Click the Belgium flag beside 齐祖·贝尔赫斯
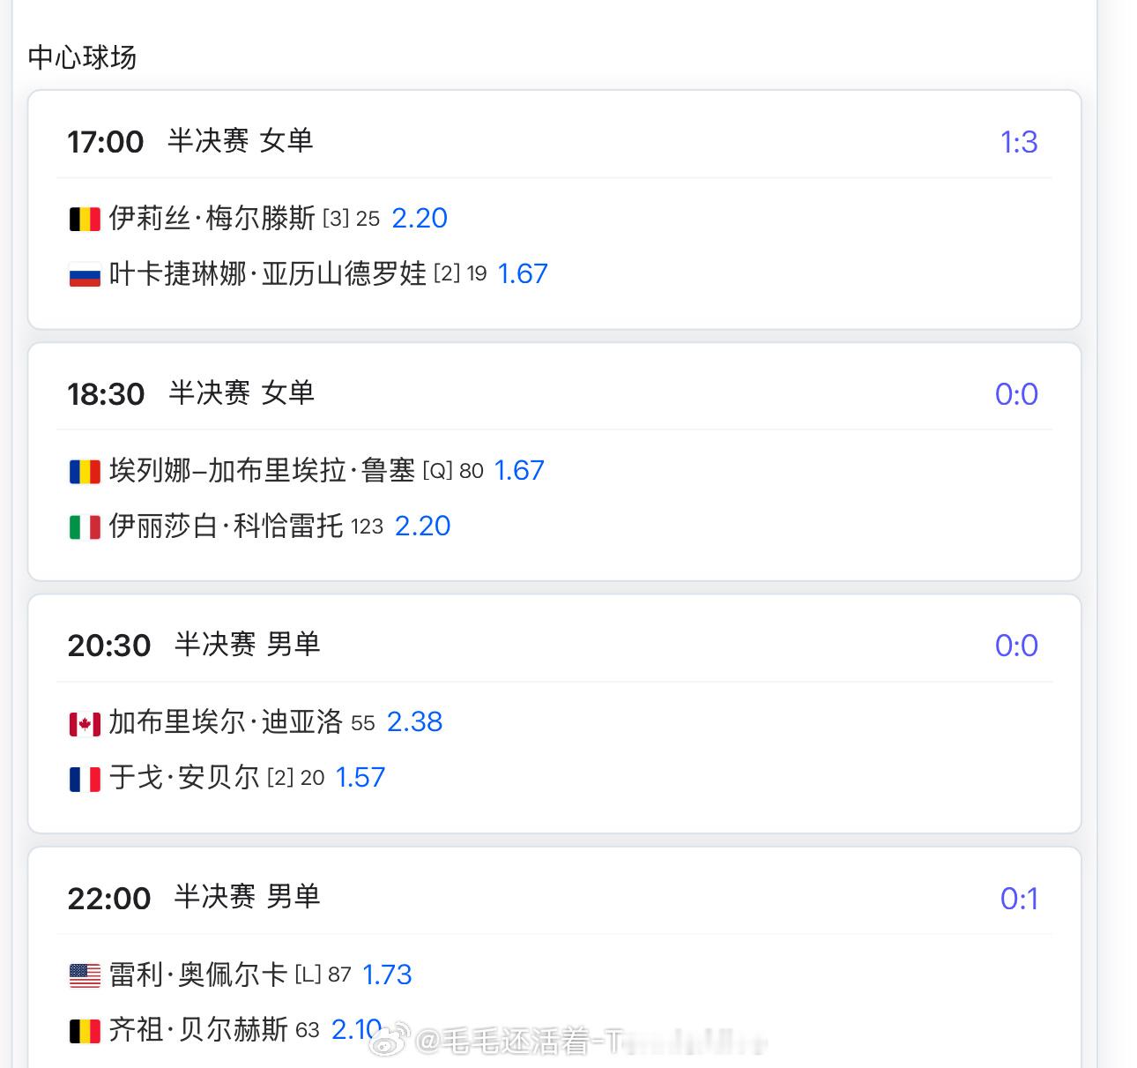The height and width of the screenshot is (1068, 1137). pyautogui.click(x=85, y=1030)
